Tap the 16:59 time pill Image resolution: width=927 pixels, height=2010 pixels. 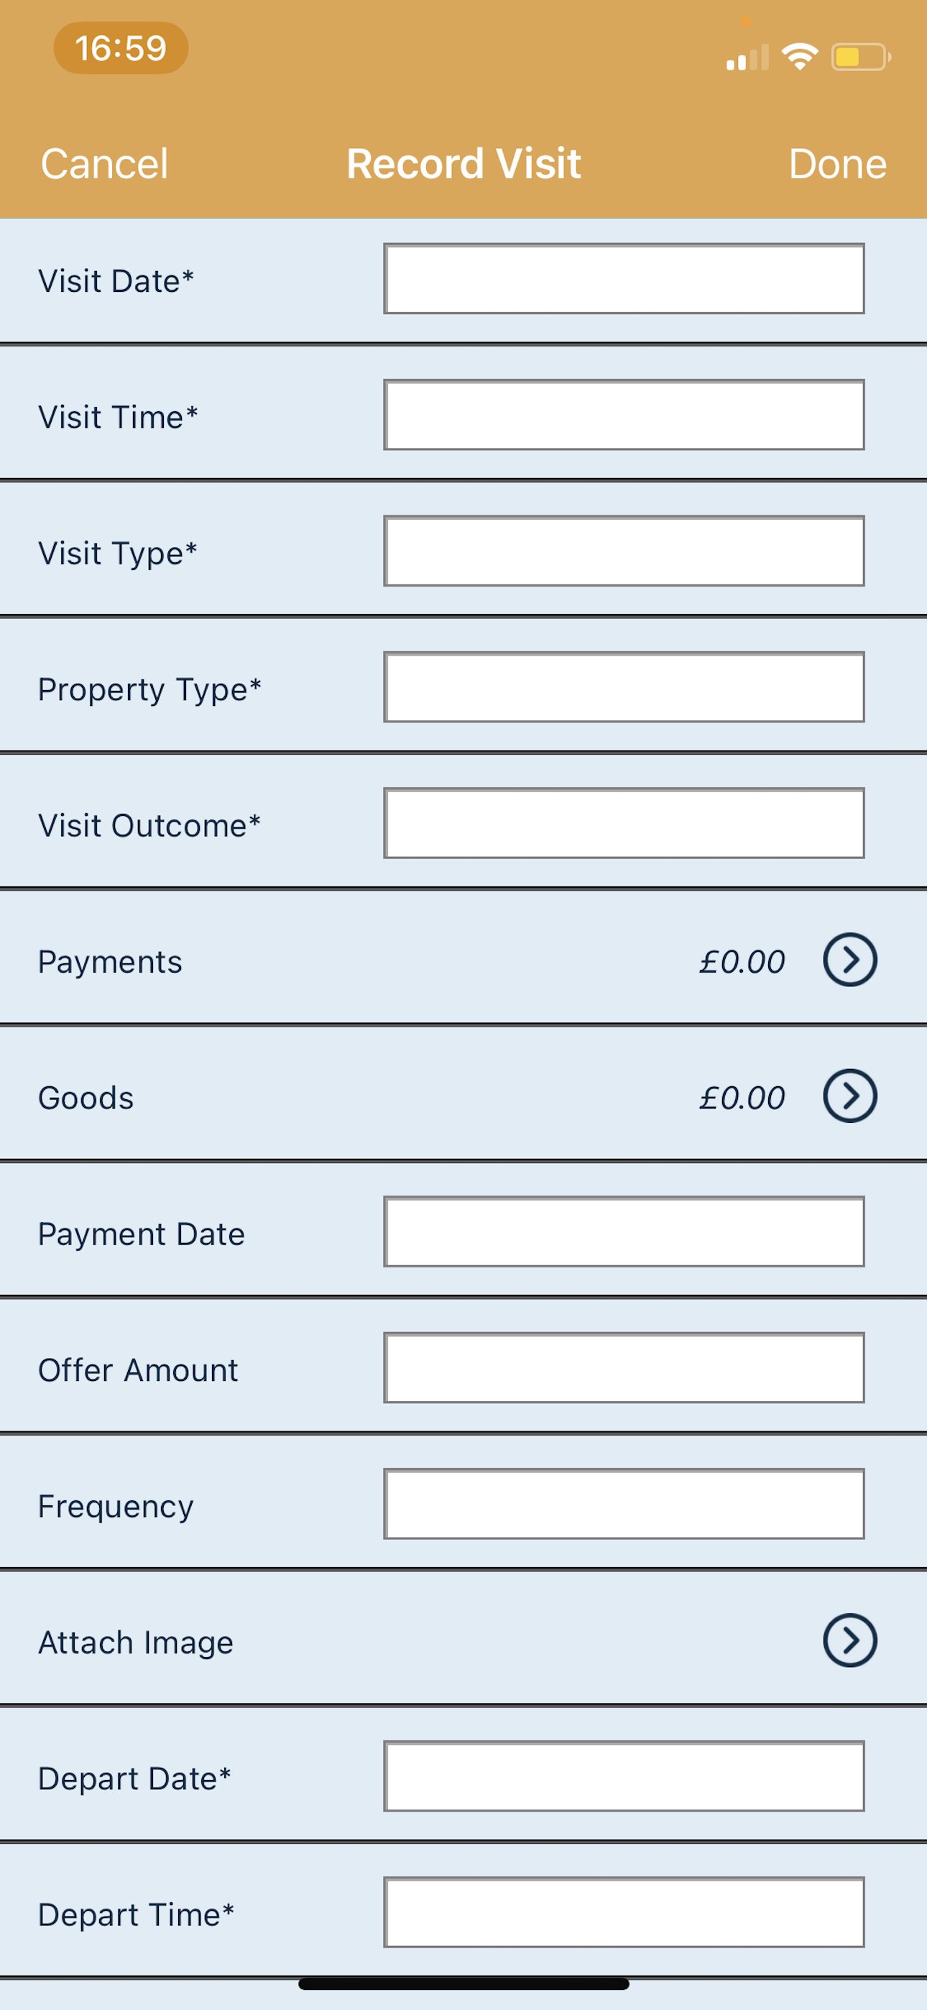click(121, 48)
